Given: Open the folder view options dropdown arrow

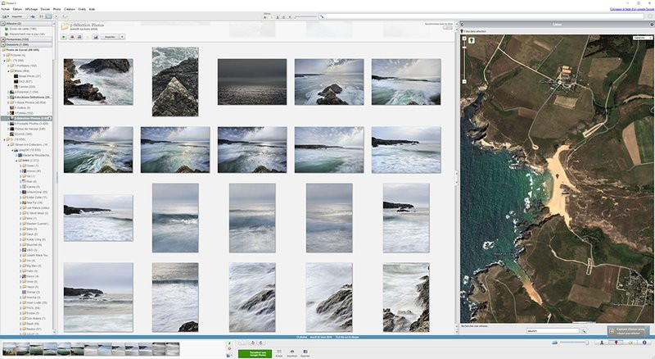Looking at the screenshot, I should point(56,16).
